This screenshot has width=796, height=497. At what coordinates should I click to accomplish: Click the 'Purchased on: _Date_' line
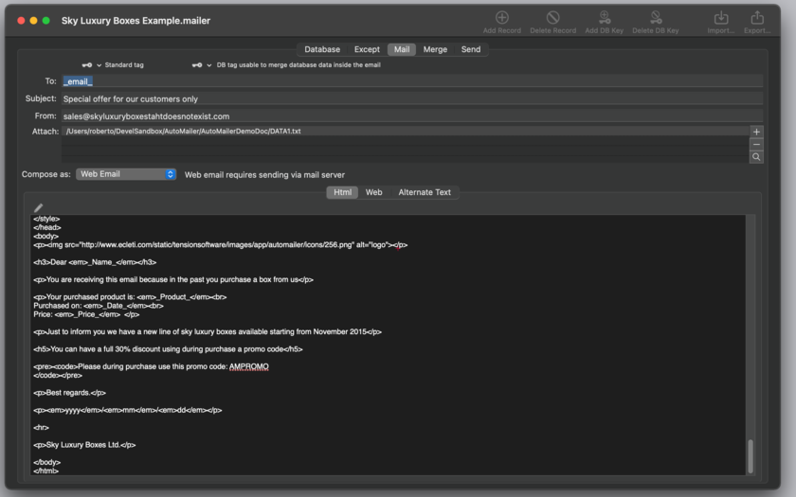[99, 306]
